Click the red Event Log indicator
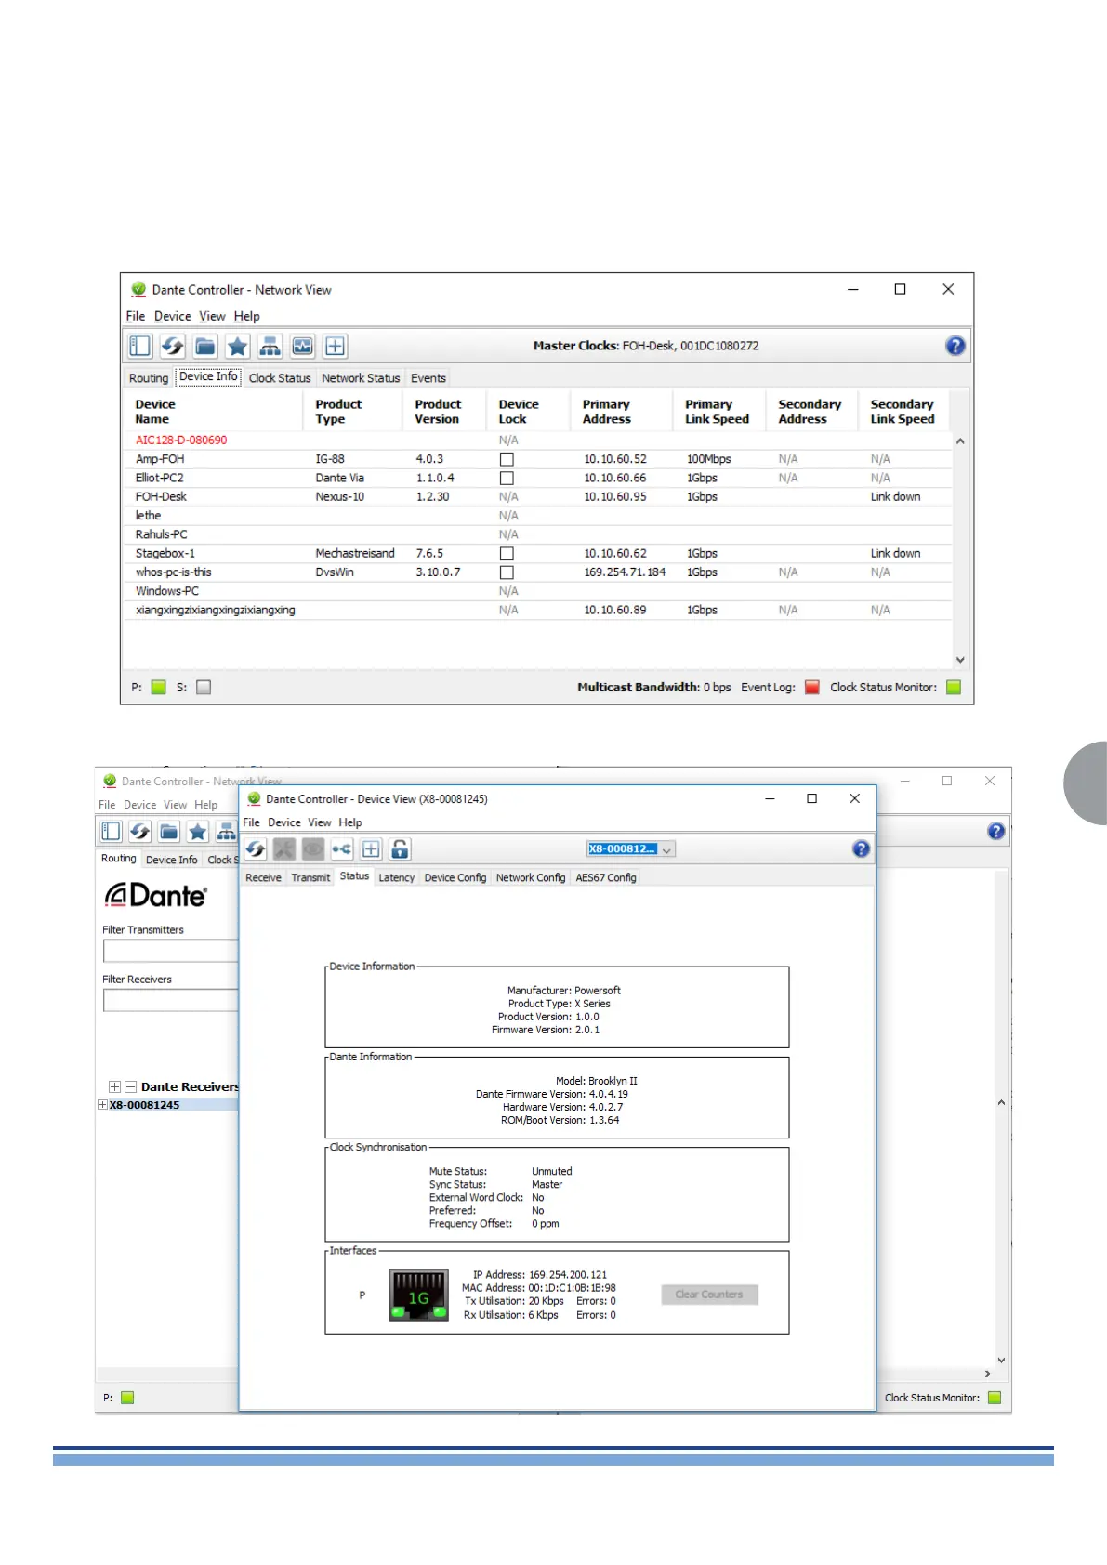Screen dimensions: 1107x1565 tap(812, 688)
